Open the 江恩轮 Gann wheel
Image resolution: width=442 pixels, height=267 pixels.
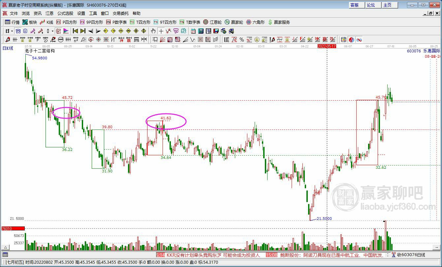[x=212, y=22]
